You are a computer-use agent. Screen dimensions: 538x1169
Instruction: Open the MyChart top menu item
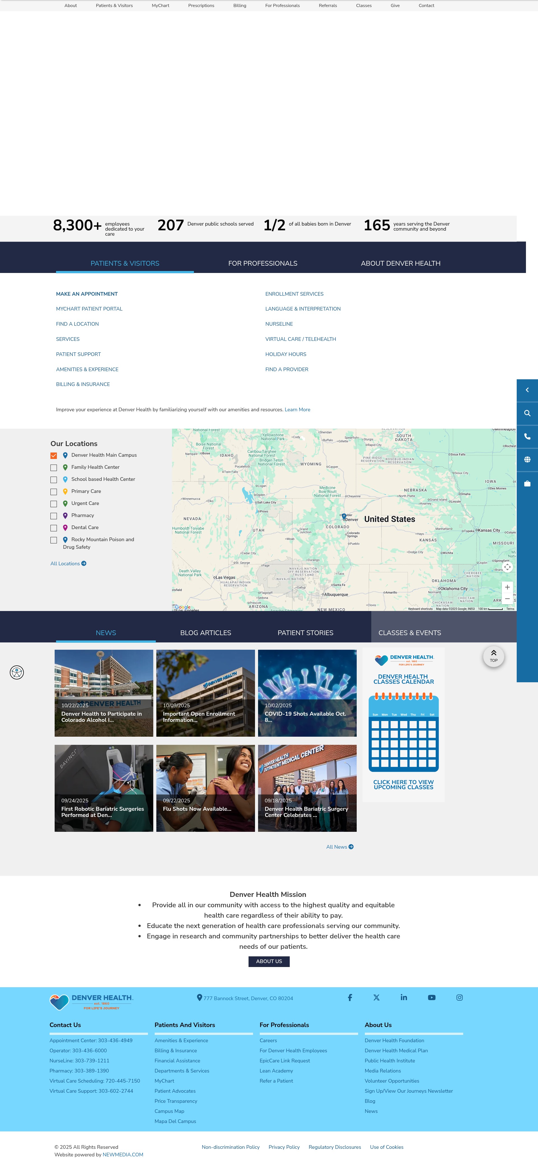(x=161, y=5)
